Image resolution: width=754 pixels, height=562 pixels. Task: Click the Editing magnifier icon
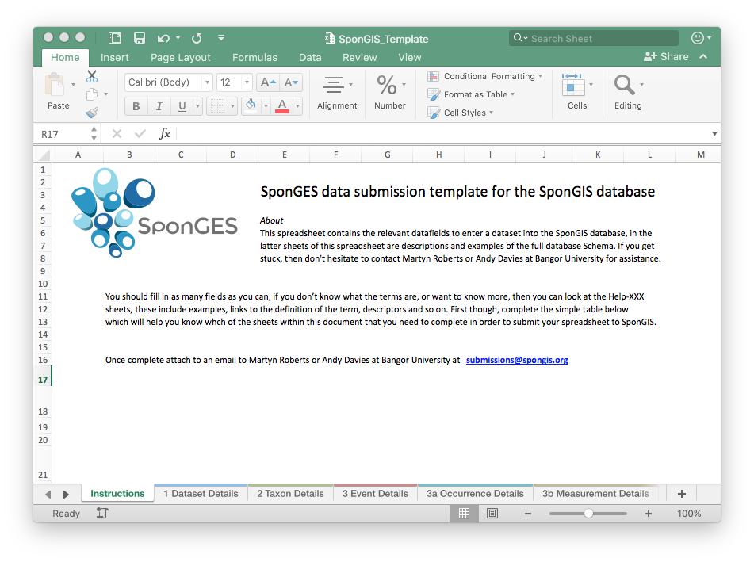624,85
